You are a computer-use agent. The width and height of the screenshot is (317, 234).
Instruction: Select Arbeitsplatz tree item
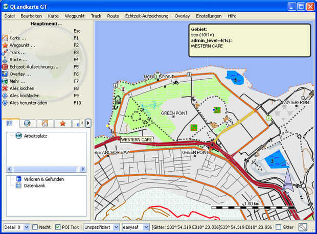coord(35,136)
